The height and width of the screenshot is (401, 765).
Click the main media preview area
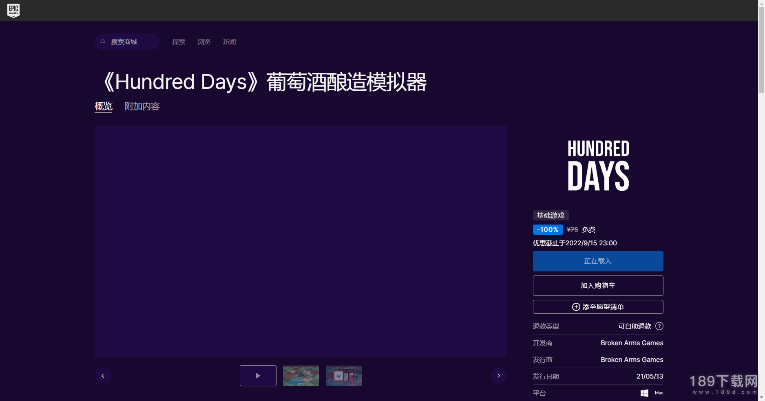coord(301,241)
